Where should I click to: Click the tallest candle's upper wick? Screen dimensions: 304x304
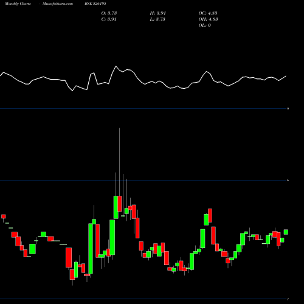point(119,162)
